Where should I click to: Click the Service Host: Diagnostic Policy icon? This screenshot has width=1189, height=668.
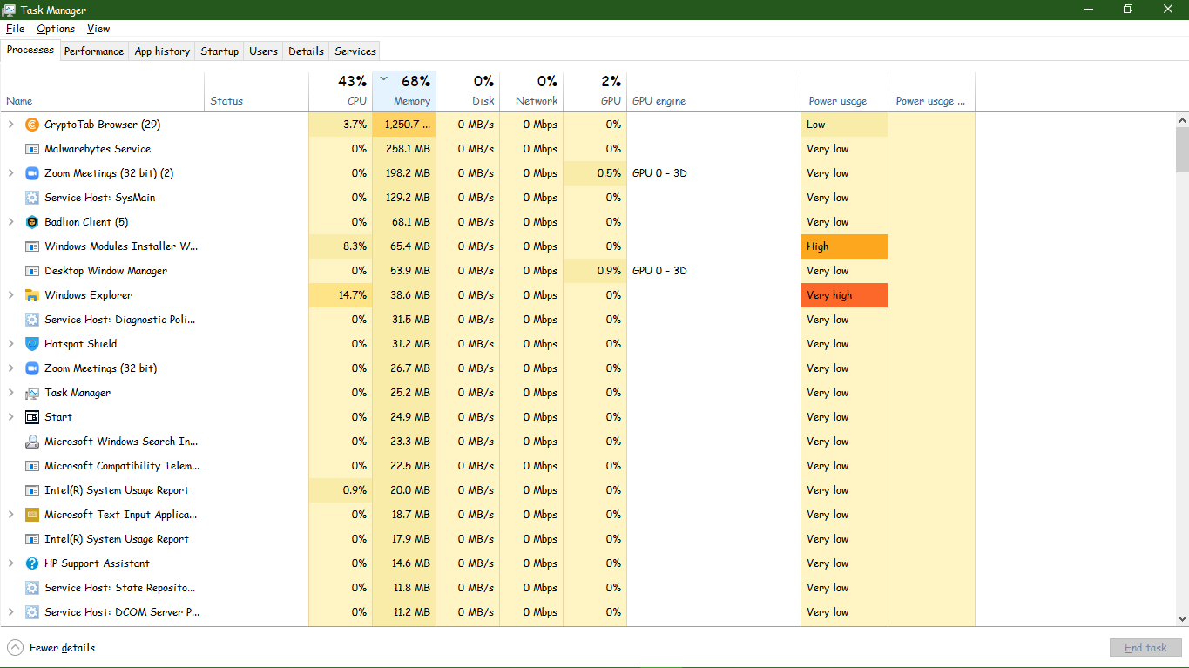[x=32, y=320]
